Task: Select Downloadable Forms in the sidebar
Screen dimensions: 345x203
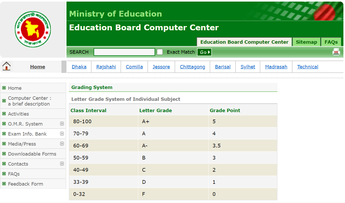Action: point(33,154)
